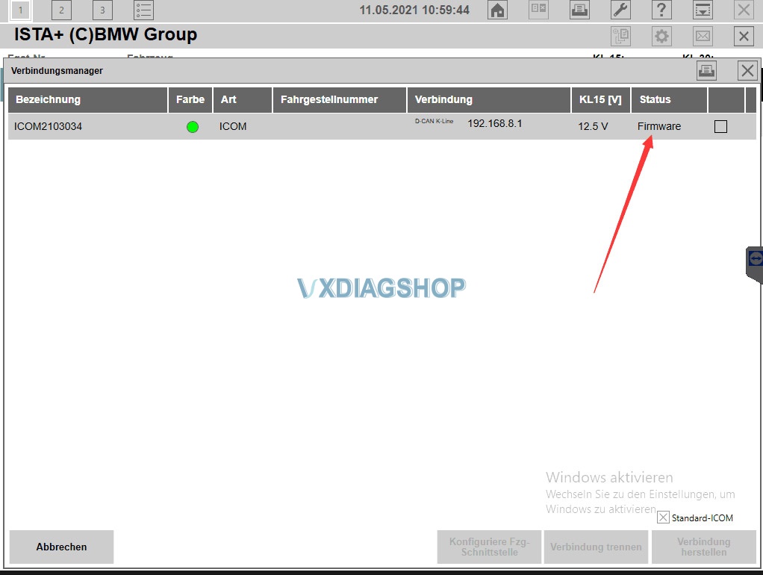763x575 pixels.
Task: Click the greyed compare-panels icon in top bar
Action: 539,10
